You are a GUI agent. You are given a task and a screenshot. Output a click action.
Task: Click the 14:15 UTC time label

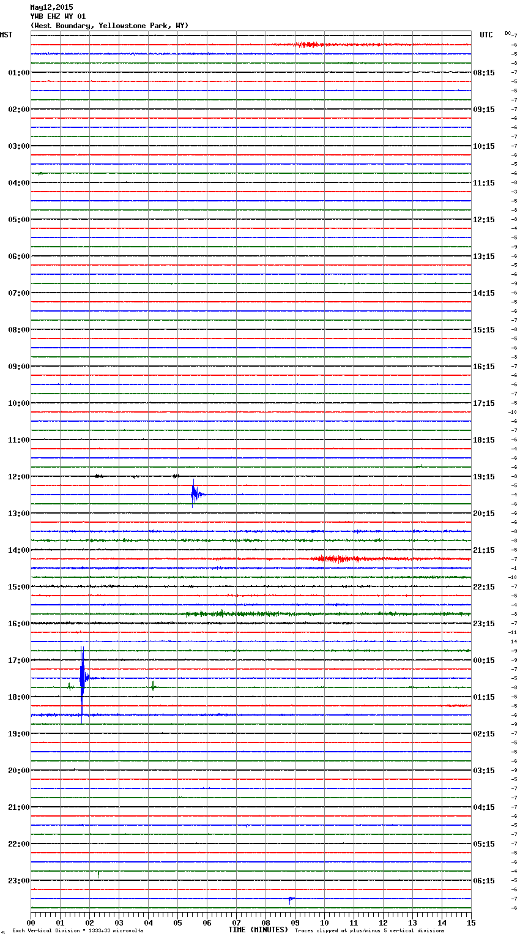484,293
